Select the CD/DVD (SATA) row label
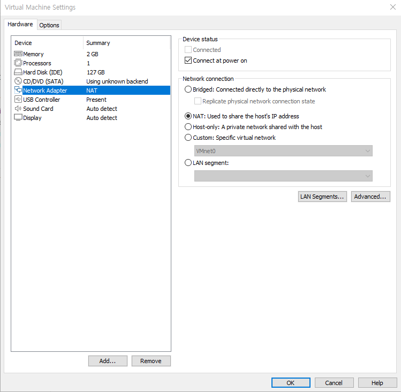Image resolution: width=401 pixels, height=392 pixels. [43, 81]
